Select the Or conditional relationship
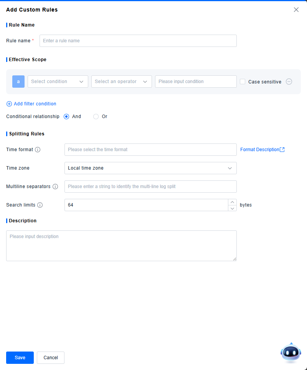307x370 pixels. pyautogui.click(x=96, y=117)
